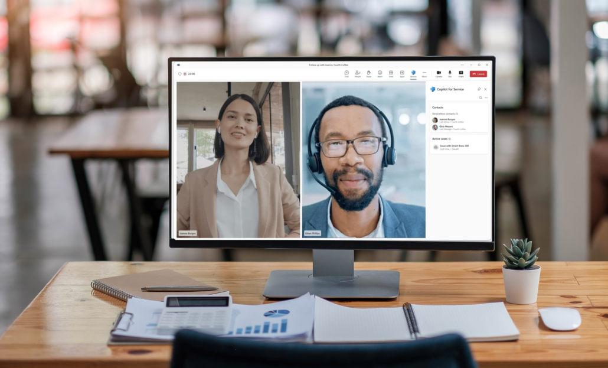Open the More options menu in the toolbar
Screen dimensions: 608x368
(x=424, y=72)
